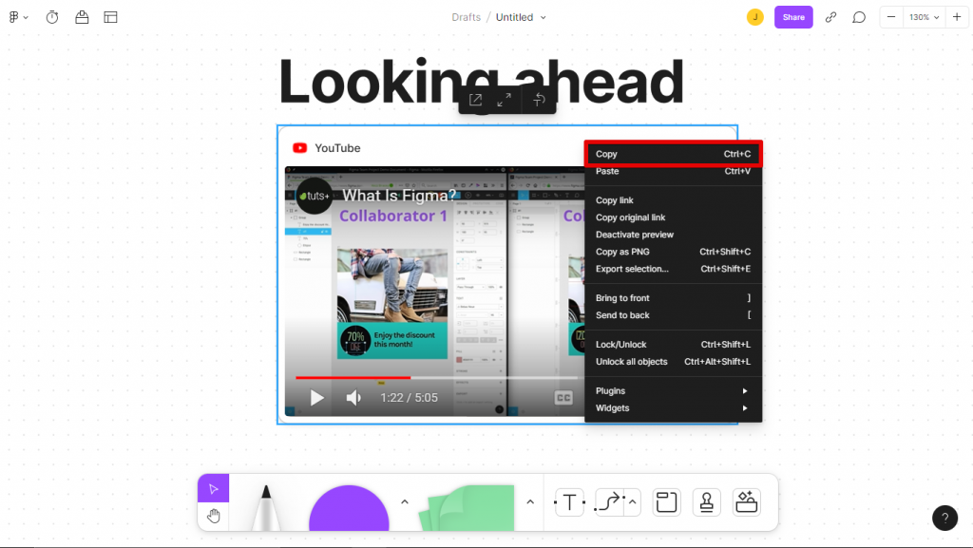973x548 pixels.
Task: Switch to the hand pan tool
Action: click(x=213, y=516)
